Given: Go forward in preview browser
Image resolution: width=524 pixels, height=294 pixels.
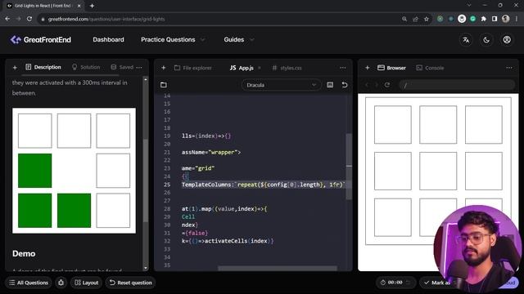Looking at the screenshot, I should [x=377, y=85].
